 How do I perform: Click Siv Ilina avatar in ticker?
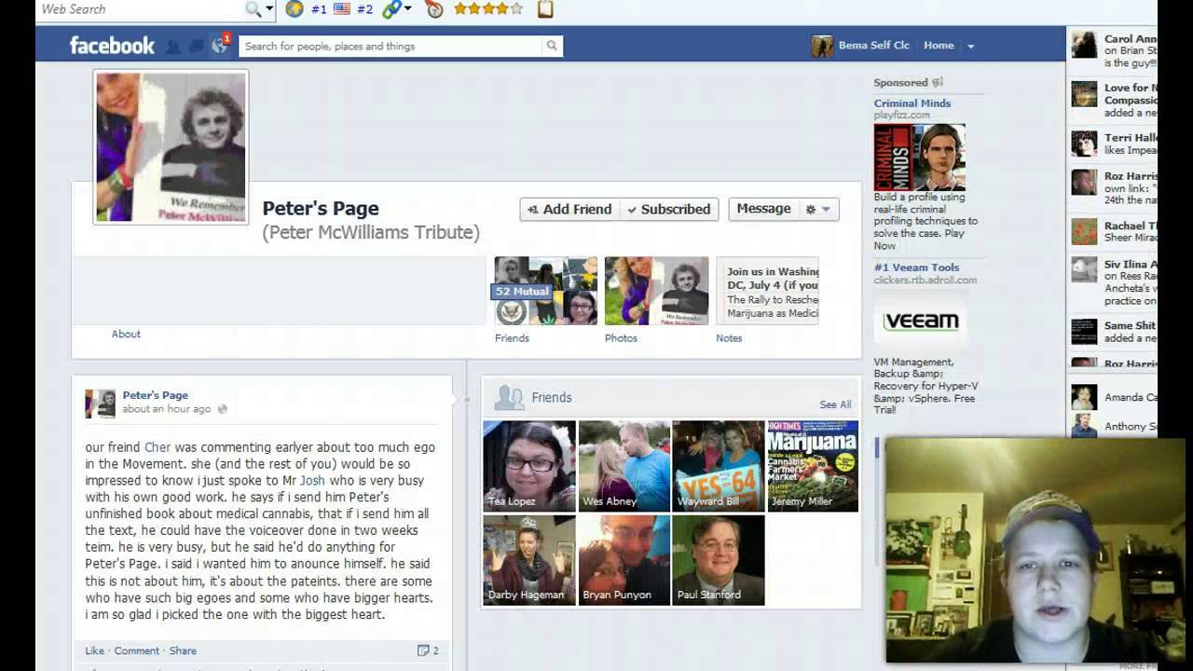tap(1084, 269)
